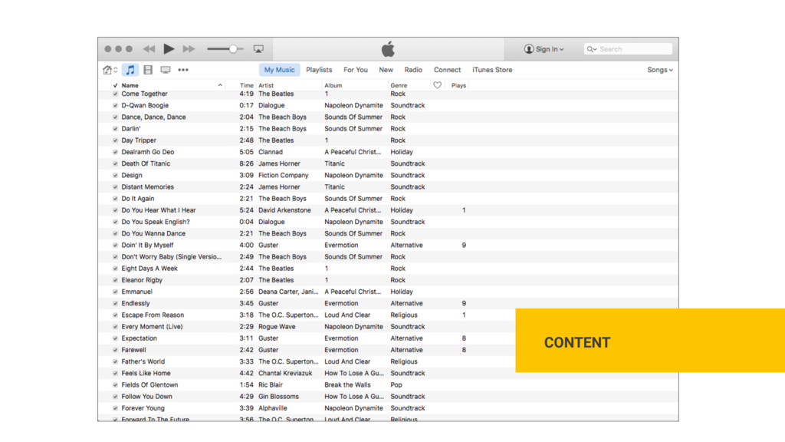Select the song Every Moment (Live)
This screenshot has width=785, height=442.
click(x=153, y=327)
